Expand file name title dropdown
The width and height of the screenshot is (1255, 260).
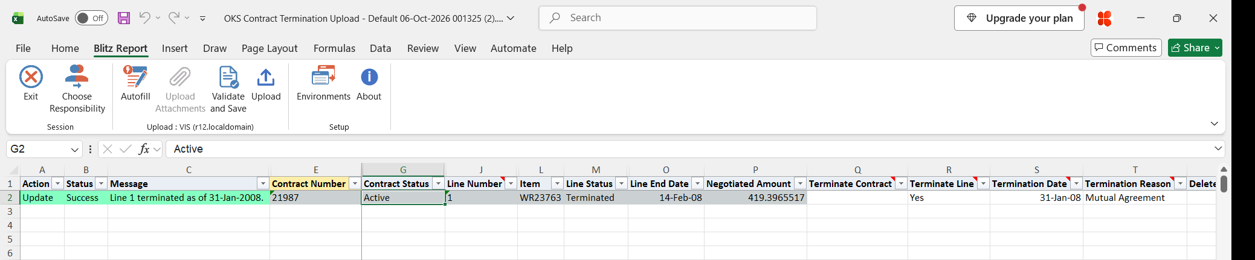pos(511,18)
